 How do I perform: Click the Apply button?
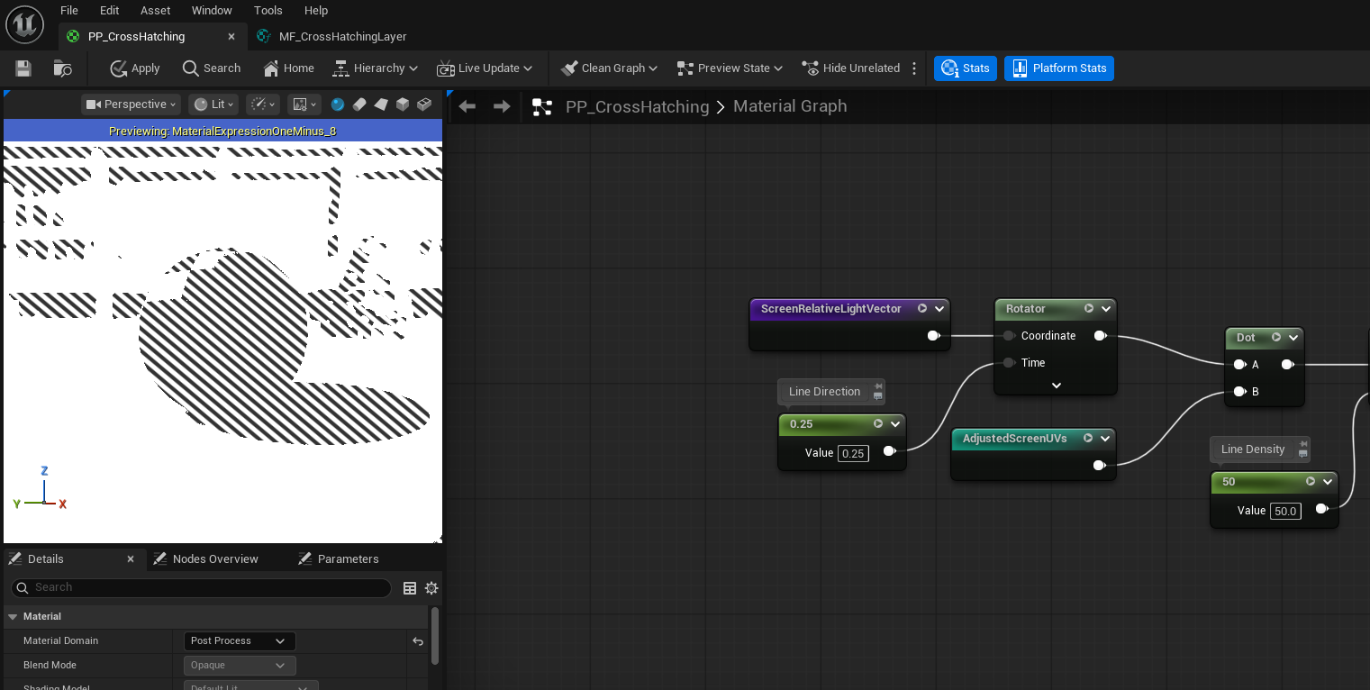(x=135, y=68)
